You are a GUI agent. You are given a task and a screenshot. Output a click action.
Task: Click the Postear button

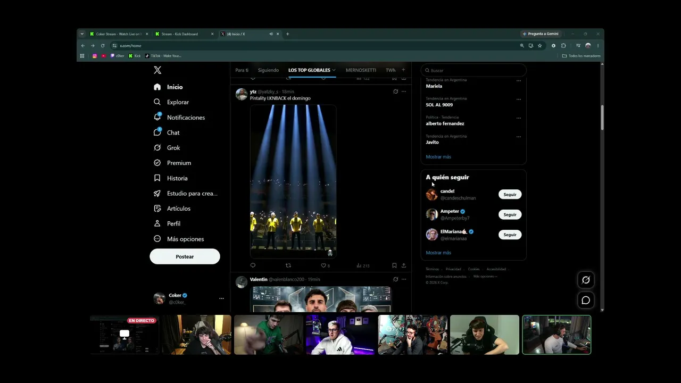[185, 256]
